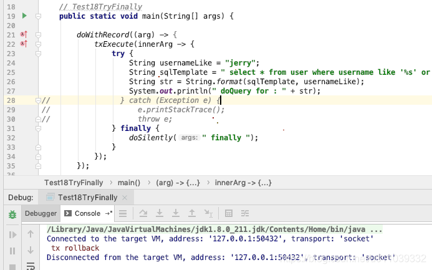432x270 pixels.
Task: Click commented e.printStackTrace() line
Action: click(x=181, y=110)
